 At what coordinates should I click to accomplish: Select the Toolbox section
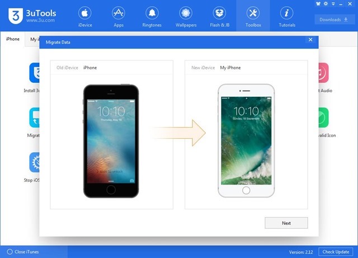pyautogui.click(x=253, y=17)
